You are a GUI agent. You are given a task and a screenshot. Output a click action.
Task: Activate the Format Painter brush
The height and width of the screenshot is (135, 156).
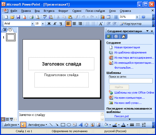[x=76, y=17]
